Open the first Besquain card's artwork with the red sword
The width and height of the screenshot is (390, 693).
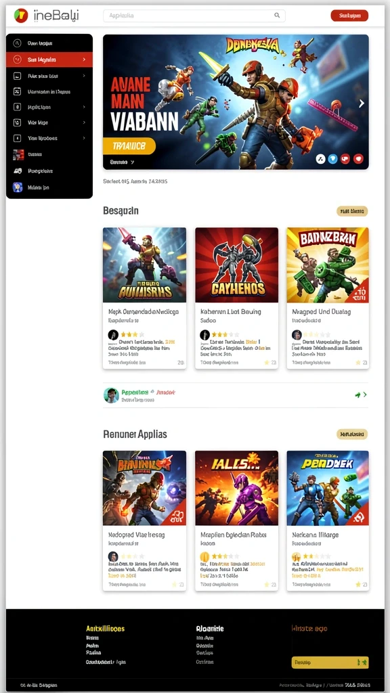(145, 265)
